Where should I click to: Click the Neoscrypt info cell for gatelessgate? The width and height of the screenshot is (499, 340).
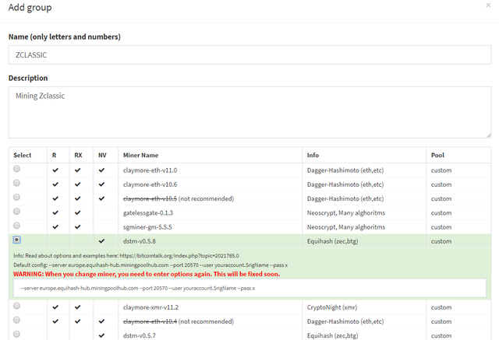pyautogui.click(x=346, y=212)
